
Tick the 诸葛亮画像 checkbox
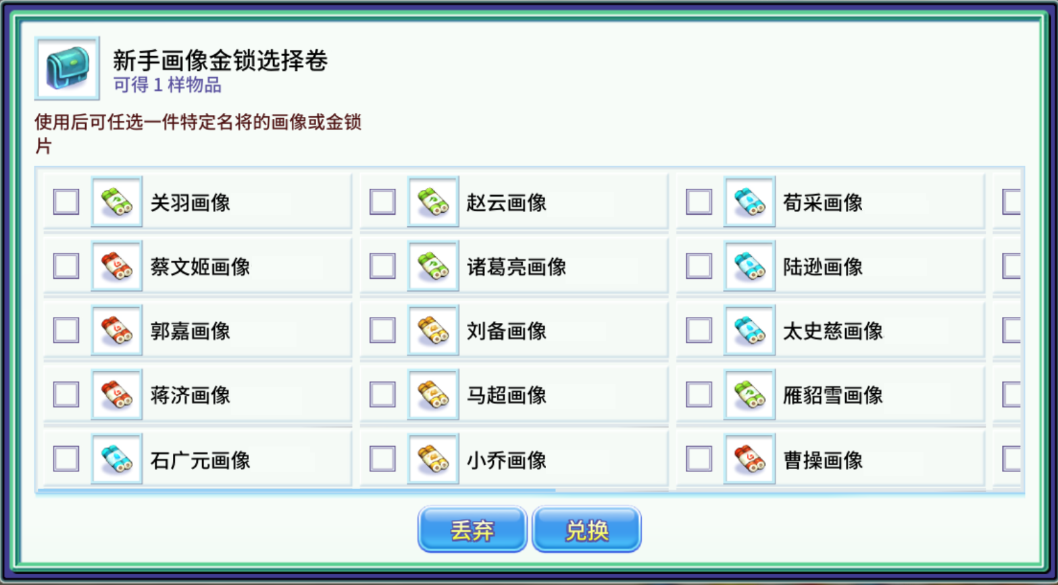[x=382, y=266]
